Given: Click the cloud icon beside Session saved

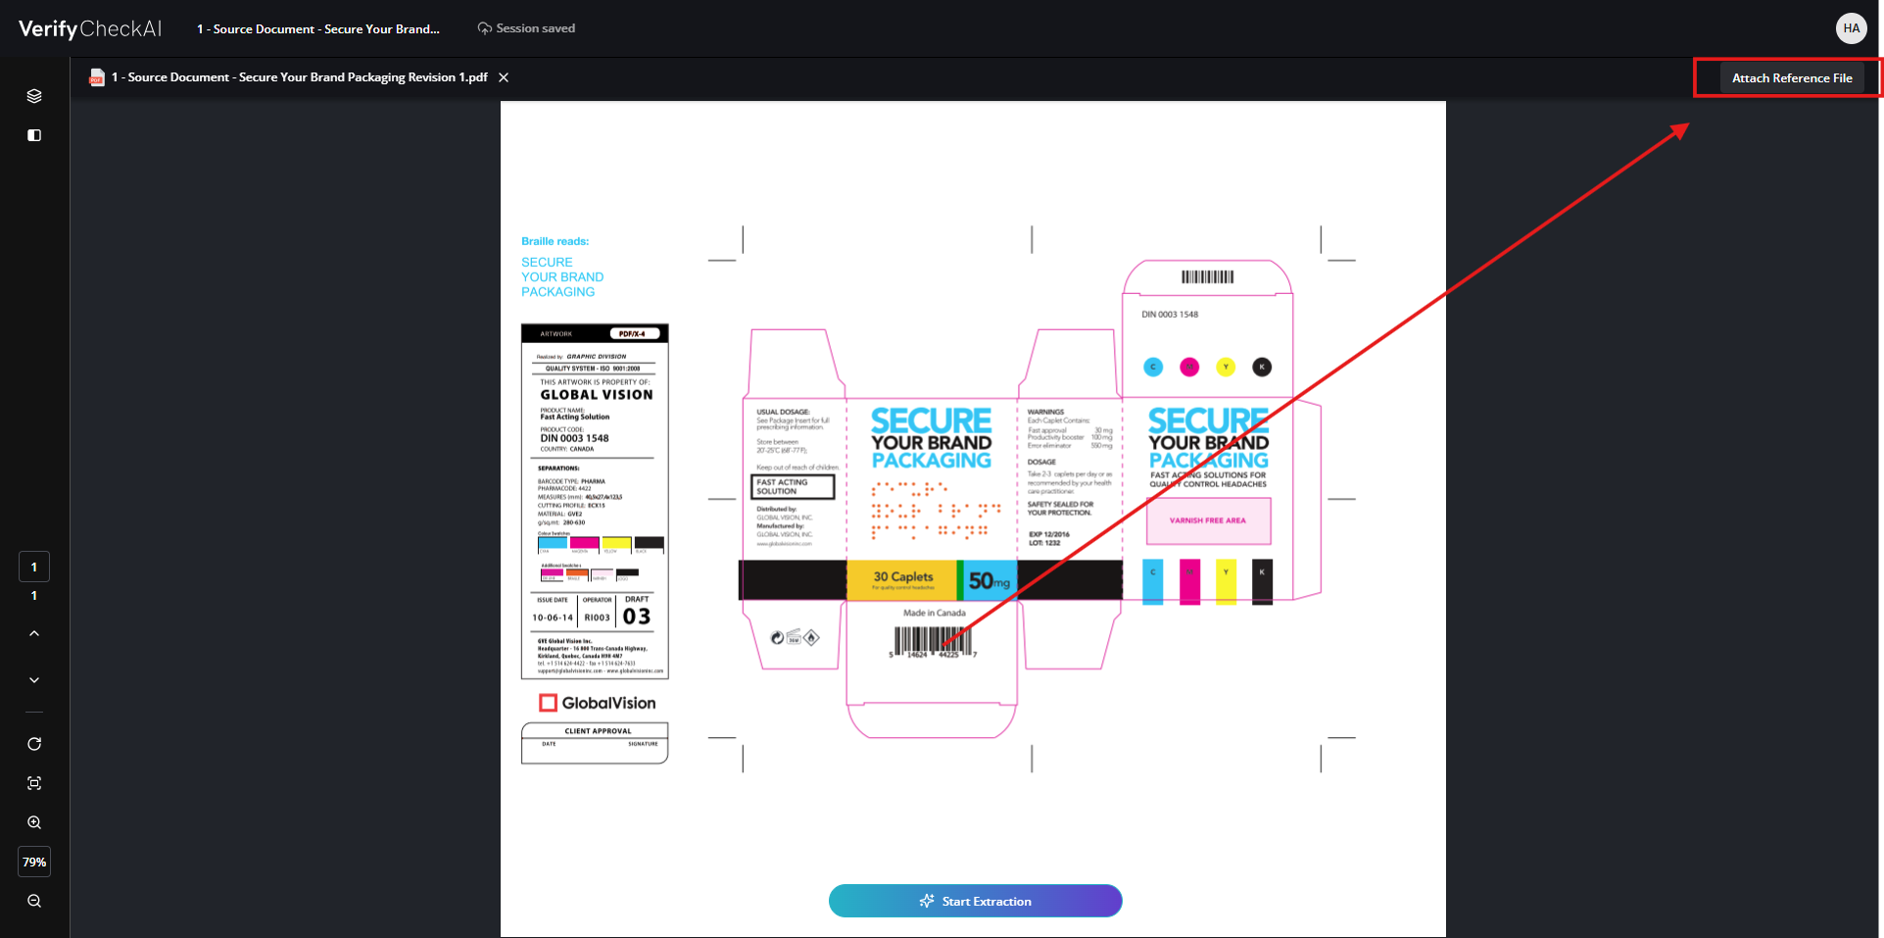Looking at the screenshot, I should click(x=484, y=28).
